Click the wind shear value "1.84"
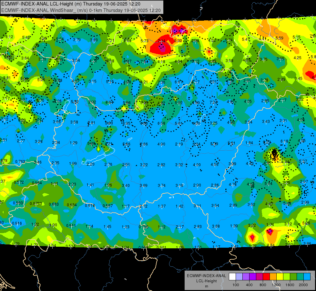316x291 pixels. pos(249,143)
